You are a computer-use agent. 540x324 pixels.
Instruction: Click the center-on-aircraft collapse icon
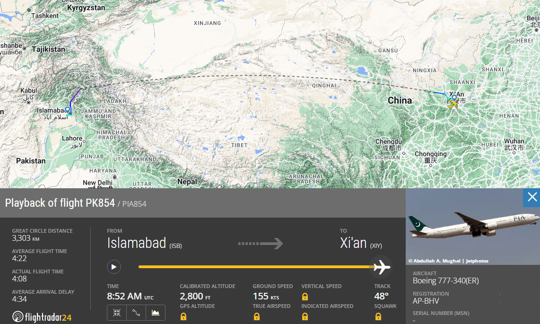(117, 313)
